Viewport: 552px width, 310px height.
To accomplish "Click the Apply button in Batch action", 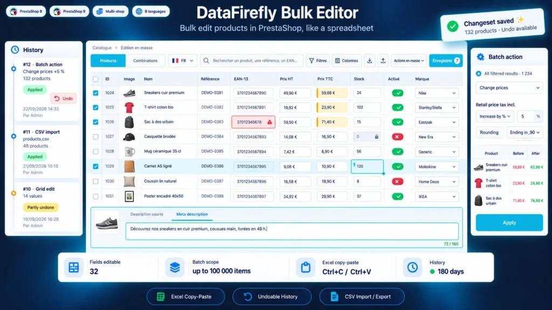I will click(509, 222).
